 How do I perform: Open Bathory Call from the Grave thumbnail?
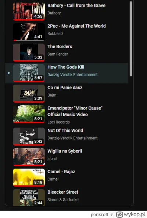29,11
